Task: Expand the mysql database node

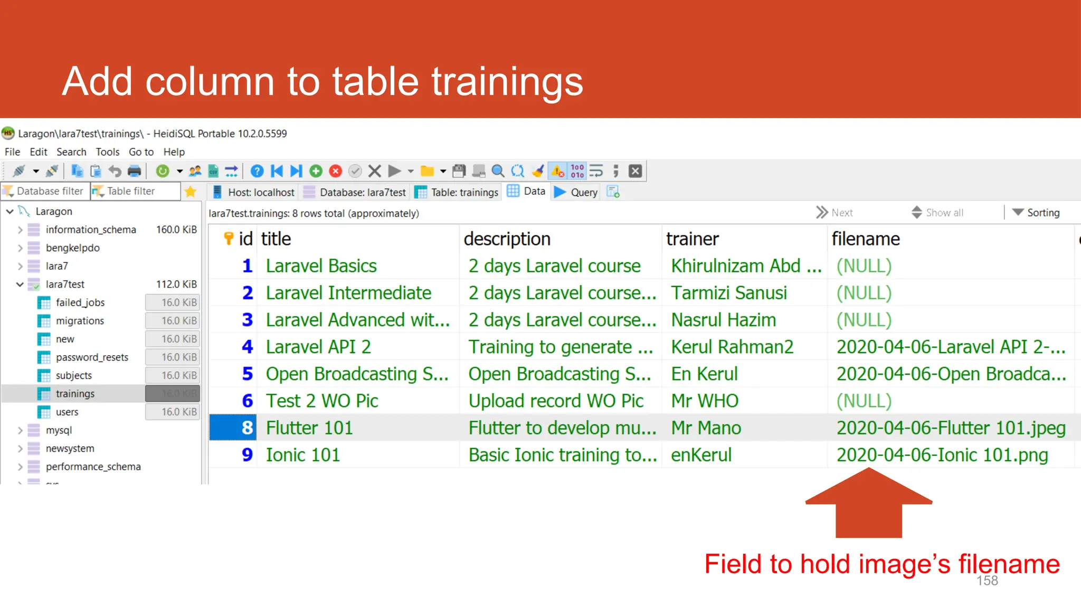Action: 20,430
